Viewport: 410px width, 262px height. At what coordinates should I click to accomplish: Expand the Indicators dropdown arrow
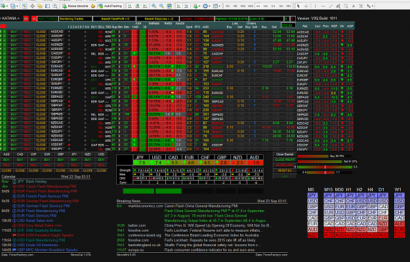click(199, 6)
